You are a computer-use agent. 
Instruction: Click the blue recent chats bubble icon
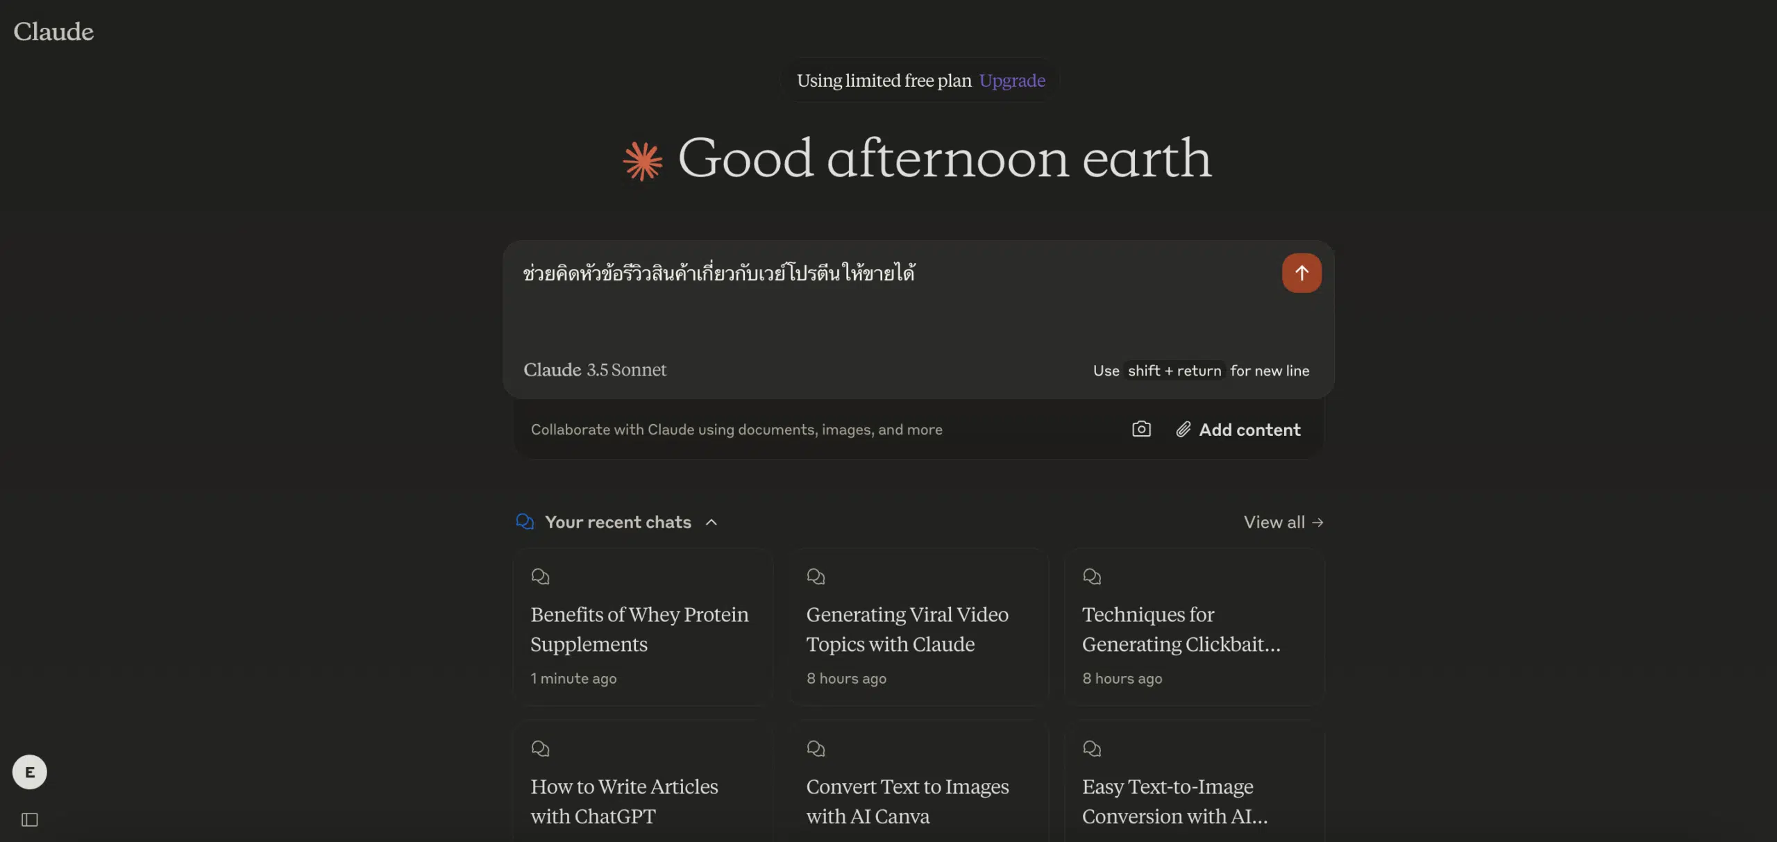pyautogui.click(x=525, y=521)
